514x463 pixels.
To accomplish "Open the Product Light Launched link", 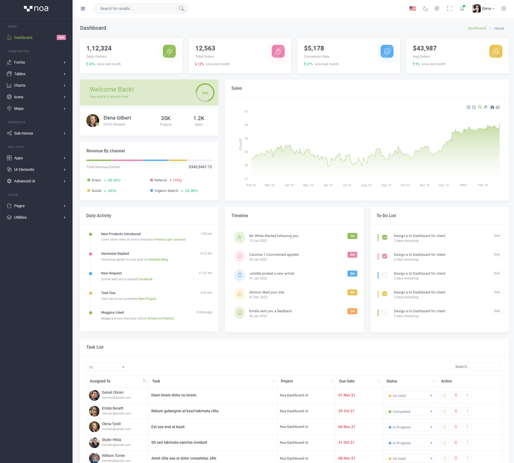I will pyautogui.click(x=170, y=240).
